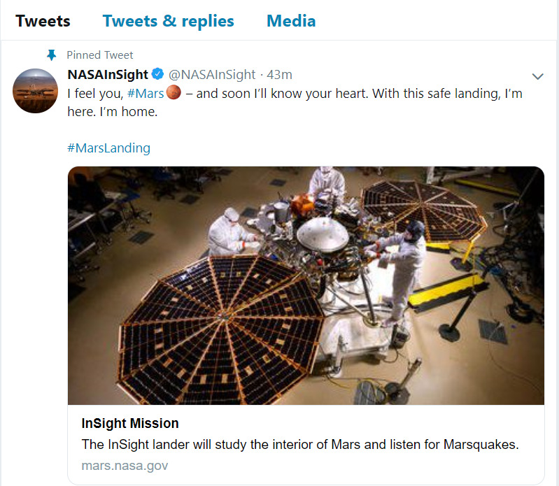Click the pushpin icon beside Pinned Tweet
The height and width of the screenshot is (486, 559).
pos(50,55)
